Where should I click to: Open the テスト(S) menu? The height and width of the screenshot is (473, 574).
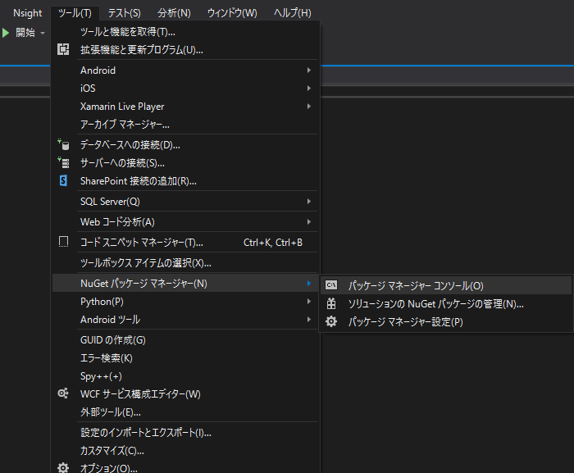[x=124, y=13]
